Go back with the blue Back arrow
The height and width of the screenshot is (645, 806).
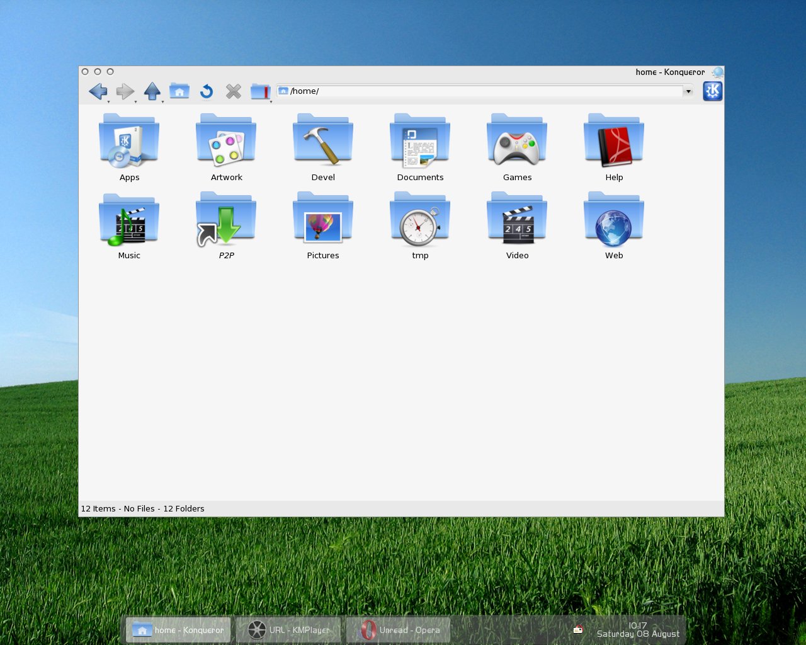[x=98, y=91]
